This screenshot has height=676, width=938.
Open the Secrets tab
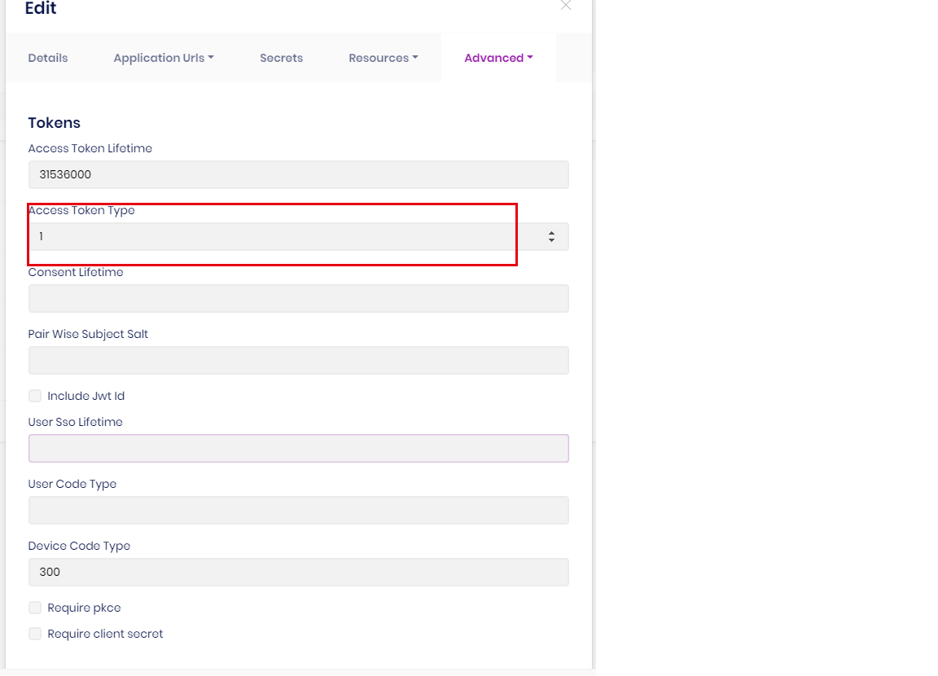(281, 58)
